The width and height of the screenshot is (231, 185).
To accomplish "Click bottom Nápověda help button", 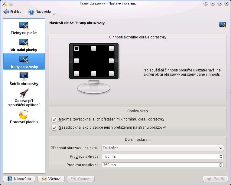I will pyautogui.click(x=19, y=179).
